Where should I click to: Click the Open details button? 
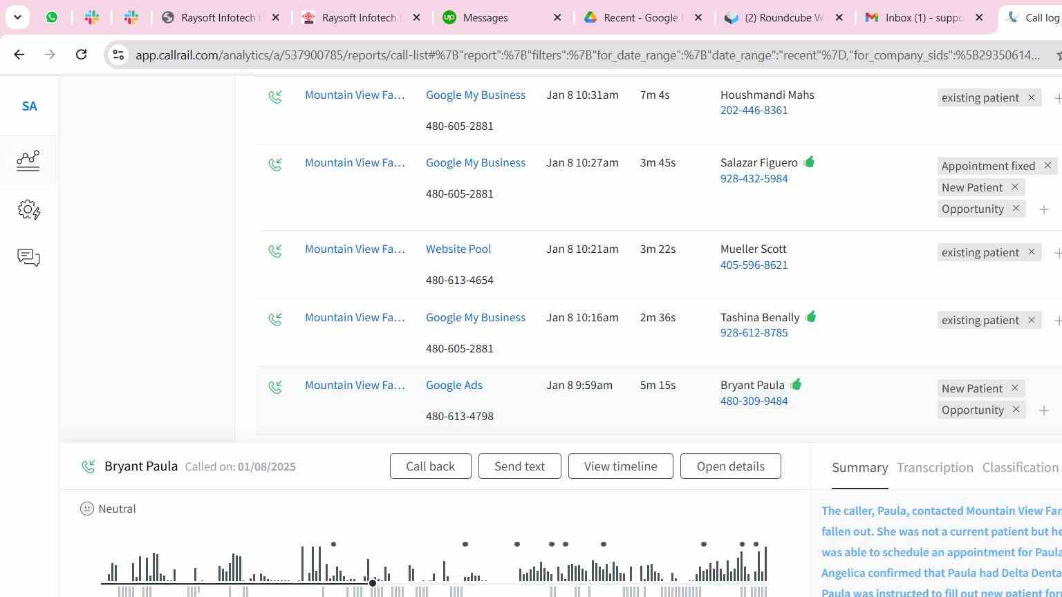coord(731,466)
